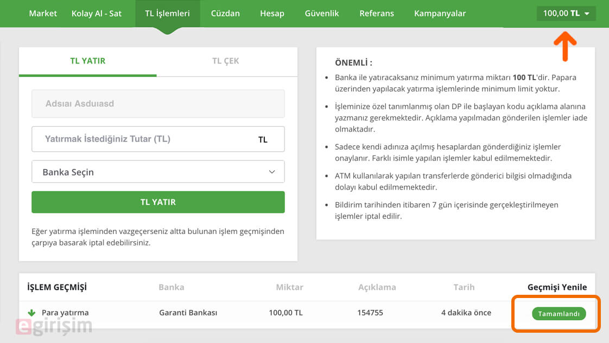The image size is (609, 343).
Task: Select the TL YATIR tab
Action: 88,61
